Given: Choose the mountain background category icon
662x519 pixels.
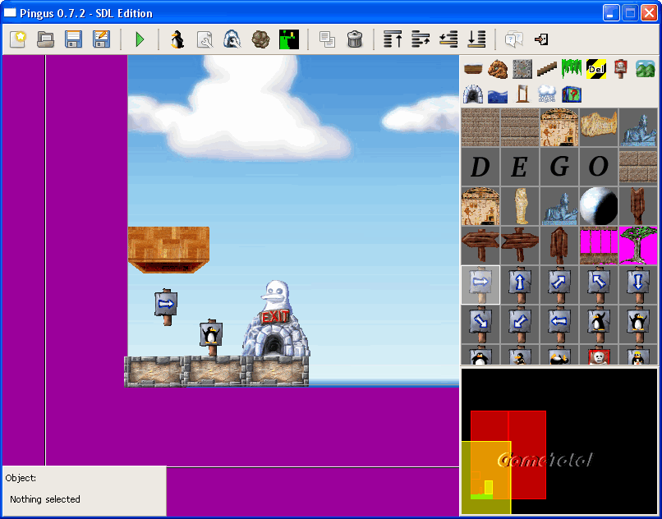Looking at the screenshot, I should pos(645,69).
